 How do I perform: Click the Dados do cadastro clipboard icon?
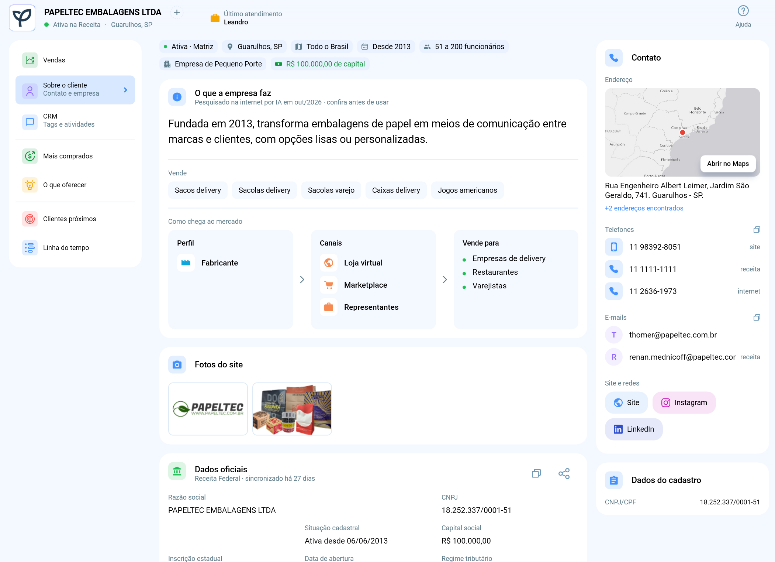click(614, 480)
